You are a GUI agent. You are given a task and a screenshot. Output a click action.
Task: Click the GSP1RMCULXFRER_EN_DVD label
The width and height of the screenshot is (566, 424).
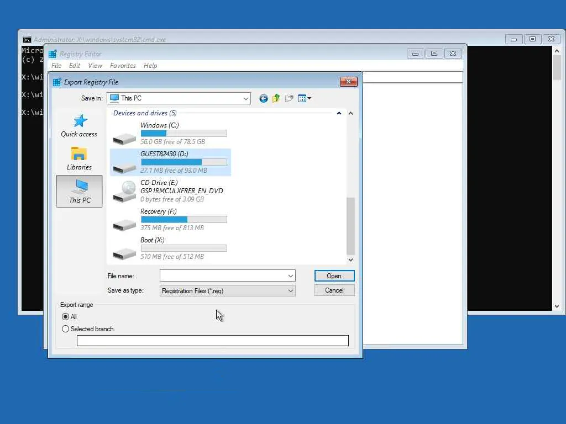(x=181, y=190)
